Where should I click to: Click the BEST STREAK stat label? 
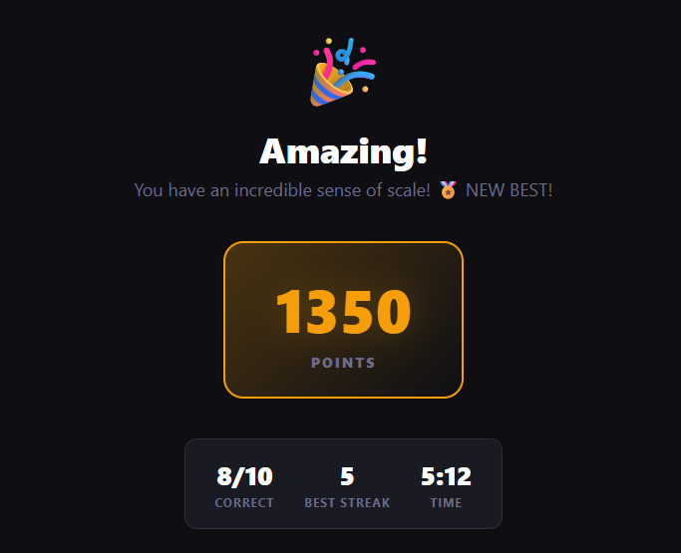[347, 502]
